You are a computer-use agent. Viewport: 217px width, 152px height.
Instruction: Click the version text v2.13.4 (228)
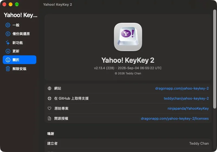pos(104,68)
